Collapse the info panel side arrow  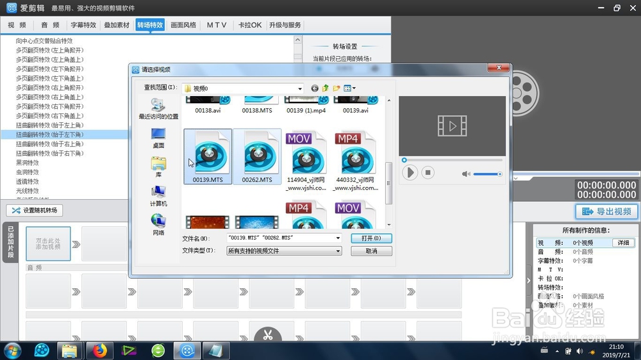[x=529, y=281]
